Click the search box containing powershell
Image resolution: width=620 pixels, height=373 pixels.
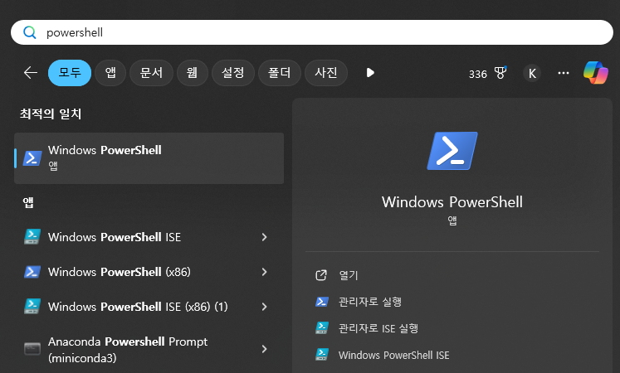click(x=312, y=32)
